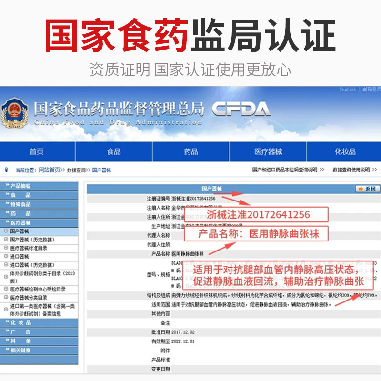Click the 适用范围 field label
This screenshot has width=381, height=381.
pyautogui.click(x=160, y=304)
